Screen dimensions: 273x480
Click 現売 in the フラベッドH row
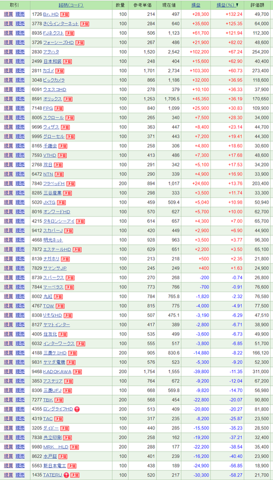tap(20, 184)
